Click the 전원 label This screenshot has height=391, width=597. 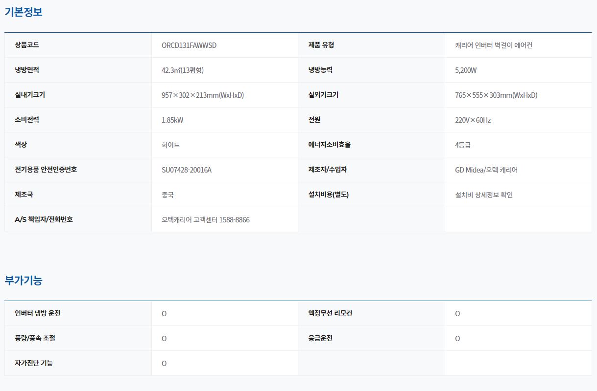(x=314, y=120)
